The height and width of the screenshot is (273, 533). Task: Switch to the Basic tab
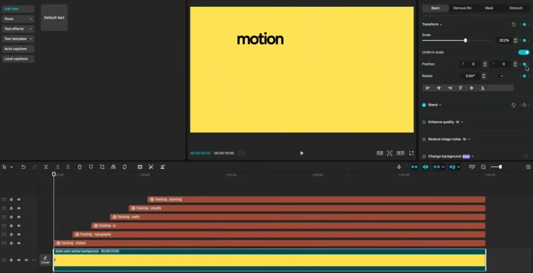point(436,8)
